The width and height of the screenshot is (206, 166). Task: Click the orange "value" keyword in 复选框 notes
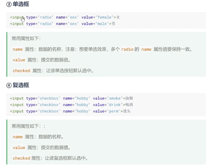[19, 147]
